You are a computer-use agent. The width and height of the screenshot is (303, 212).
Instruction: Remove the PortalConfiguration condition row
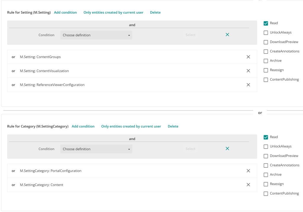pyautogui.click(x=248, y=171)
